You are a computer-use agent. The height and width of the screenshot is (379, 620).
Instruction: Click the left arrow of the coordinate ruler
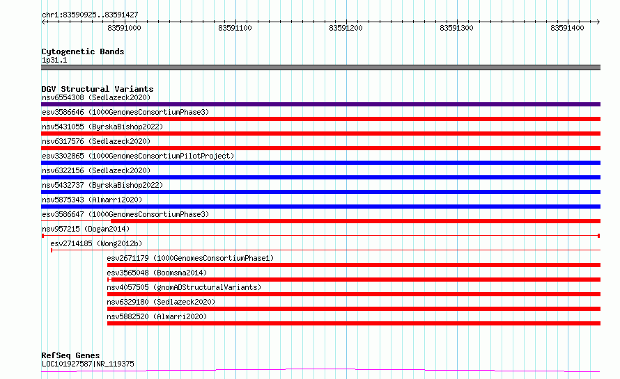point(43,22)
